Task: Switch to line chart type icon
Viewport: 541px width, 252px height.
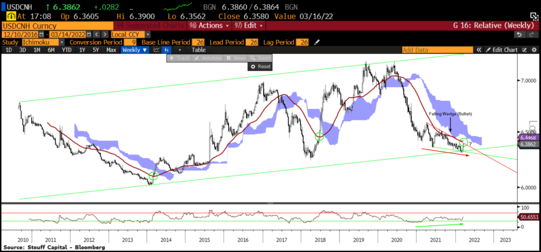Action: (x=156, y=50)
